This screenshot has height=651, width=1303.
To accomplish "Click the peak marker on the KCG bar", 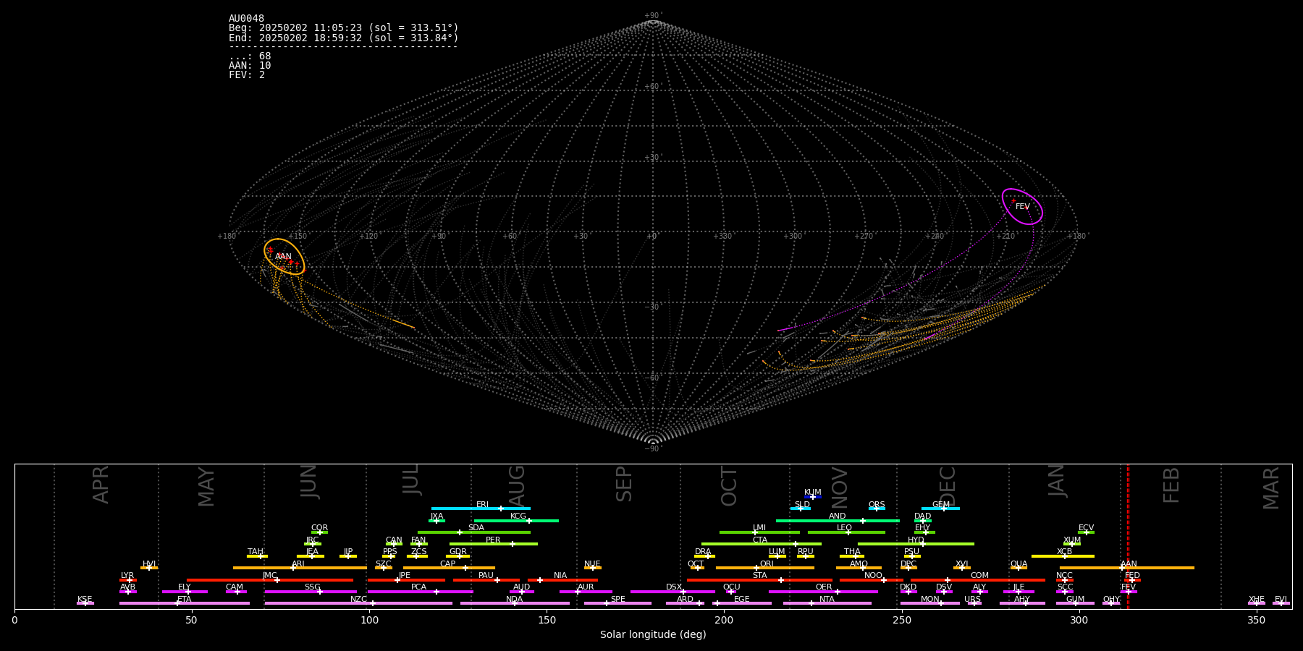I will coord(529,521).
